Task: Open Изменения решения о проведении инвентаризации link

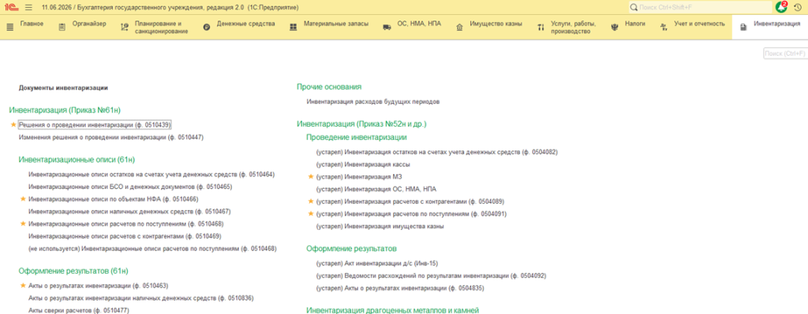Action: coord(111,138)
